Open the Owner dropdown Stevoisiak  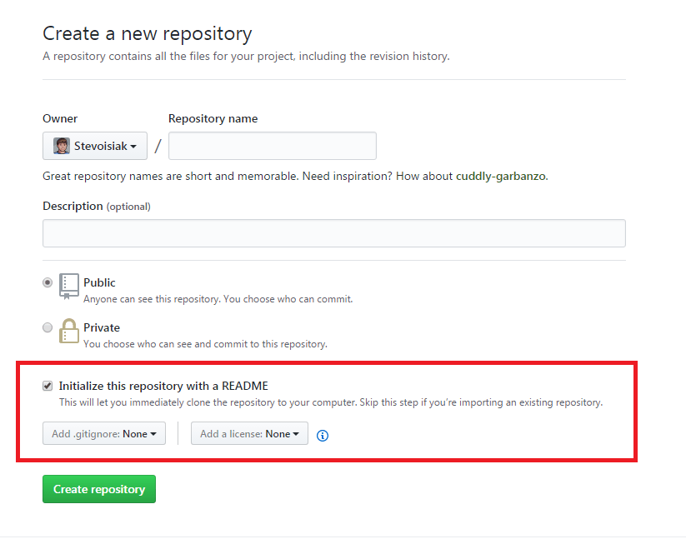[x=95, y=146]
